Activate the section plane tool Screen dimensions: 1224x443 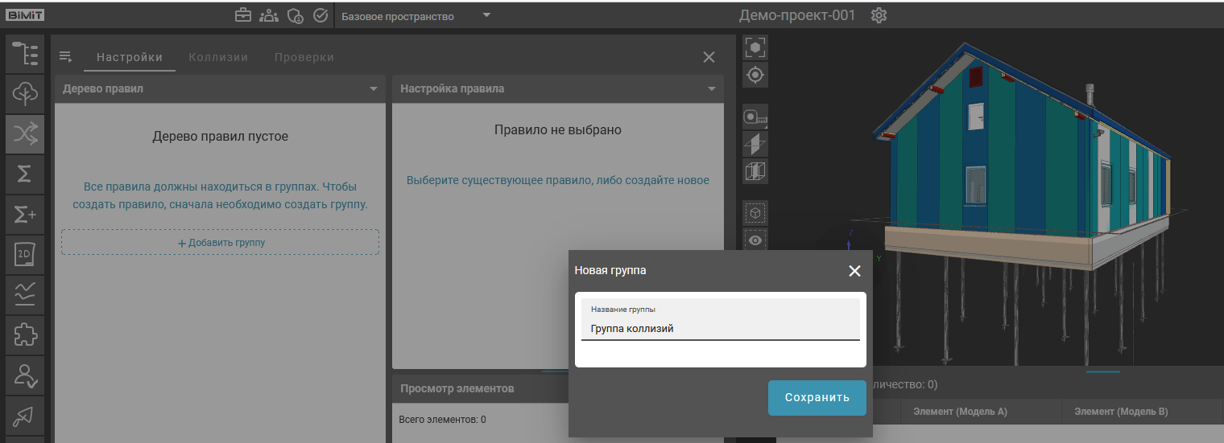pos(755,145)
